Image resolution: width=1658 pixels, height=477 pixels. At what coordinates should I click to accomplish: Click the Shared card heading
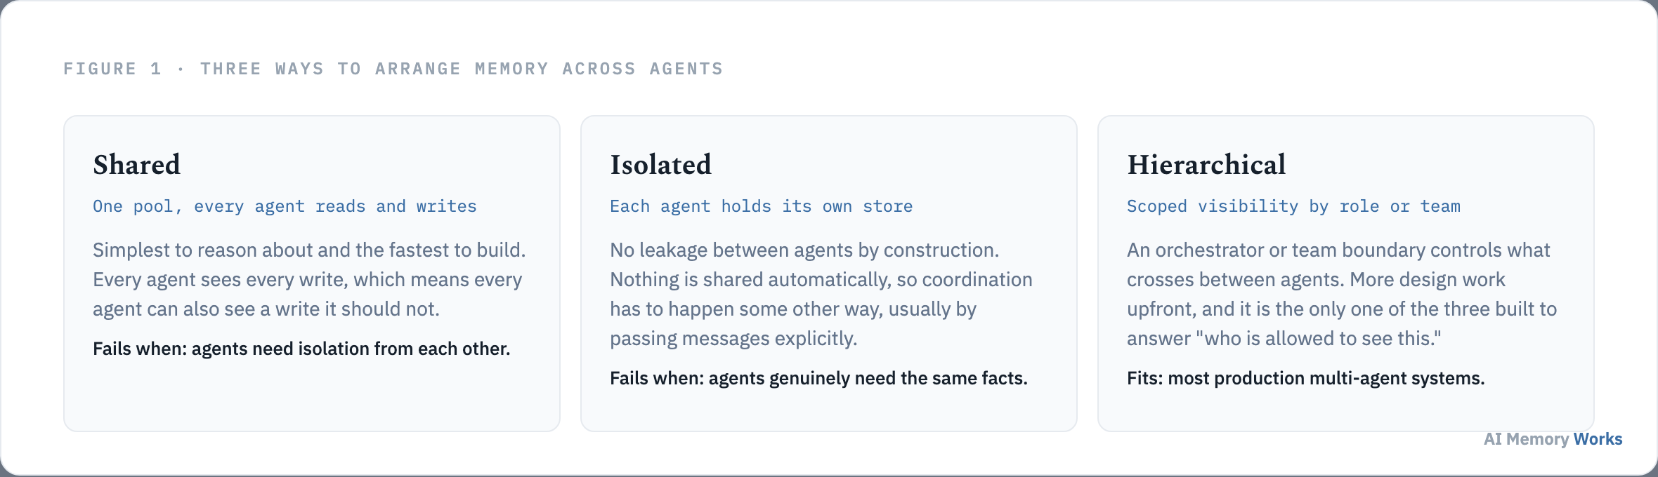[137, 165]
